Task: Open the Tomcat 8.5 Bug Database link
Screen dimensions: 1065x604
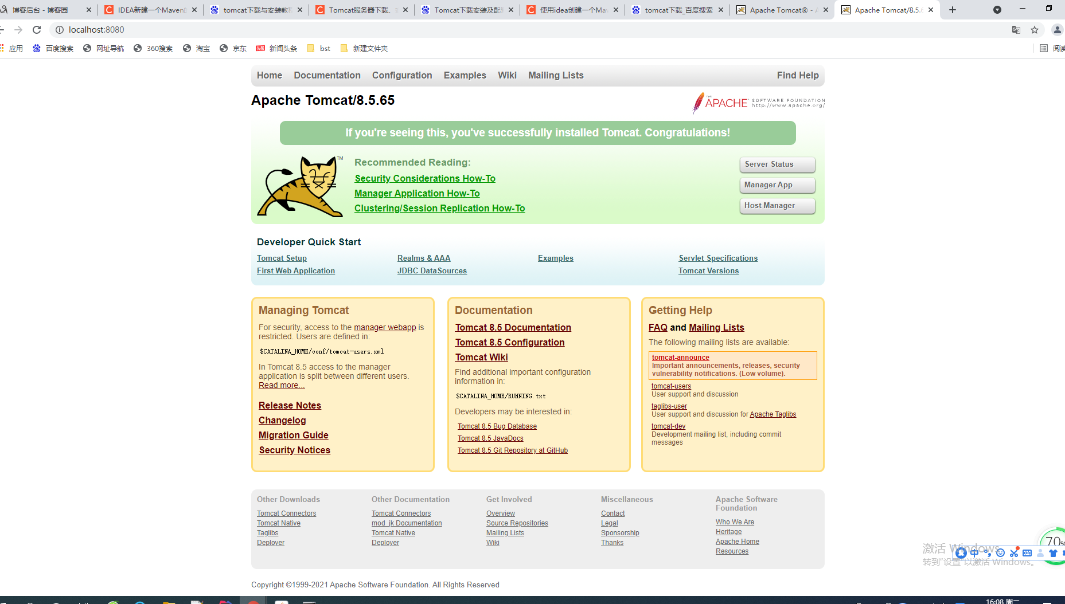Action: coord(497,426)
